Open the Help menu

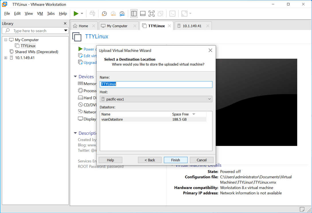[63, 13]
